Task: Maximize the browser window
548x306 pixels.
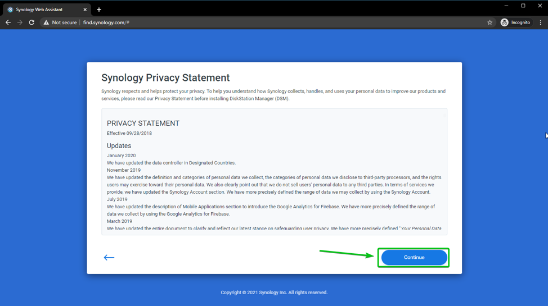Action: (x=523, y=6)
